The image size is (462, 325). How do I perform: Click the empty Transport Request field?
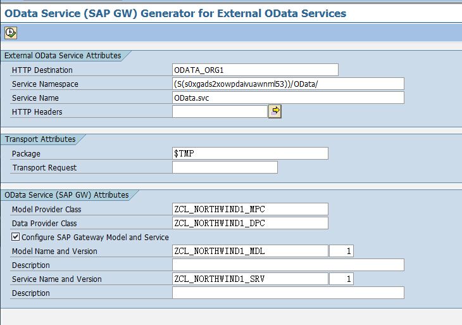[225, 167]
